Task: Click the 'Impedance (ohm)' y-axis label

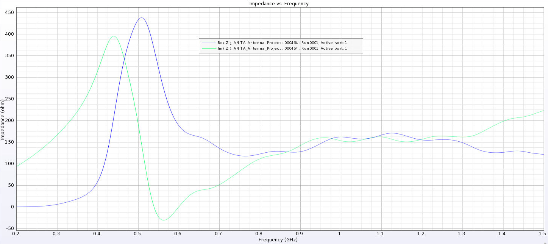Action: (3, 119)
